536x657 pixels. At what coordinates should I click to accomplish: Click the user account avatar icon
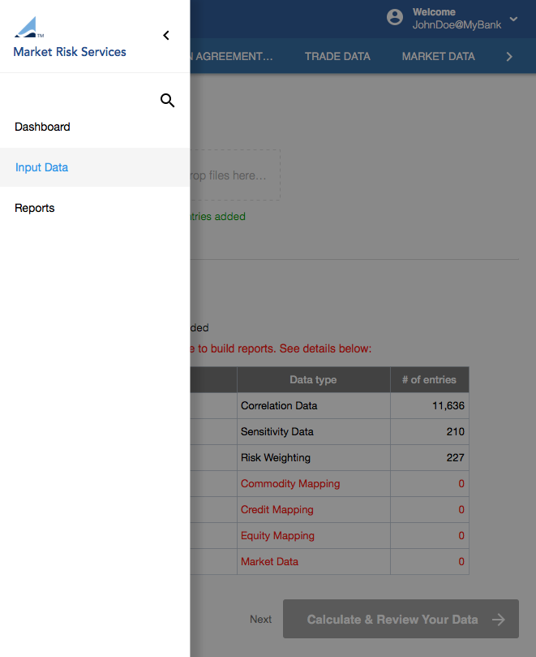[395, 17]
